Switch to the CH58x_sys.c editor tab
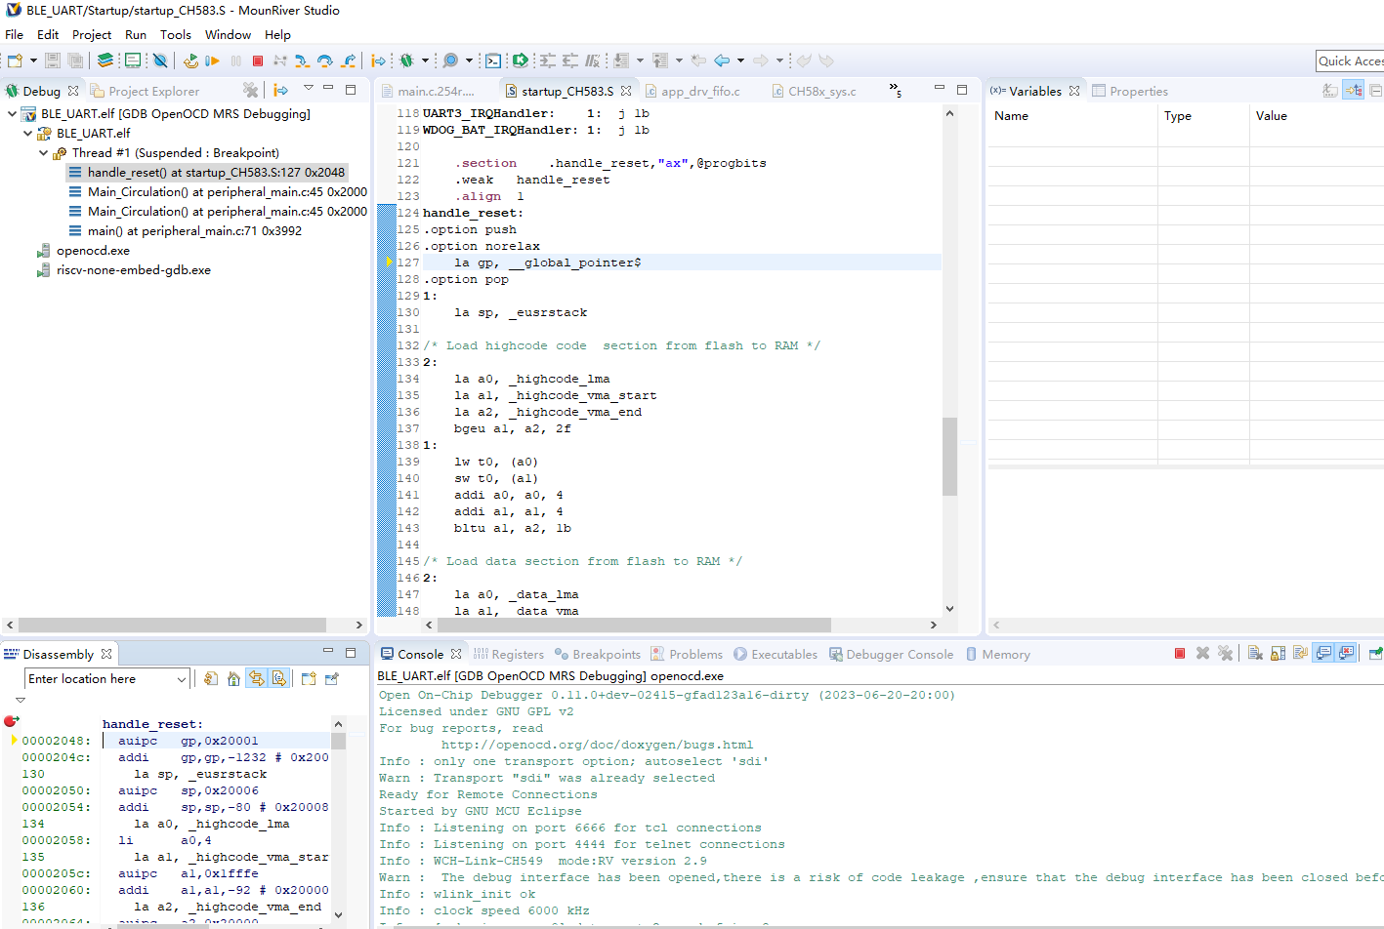This screenshot has width=1384, height=929. pos(814,91)
